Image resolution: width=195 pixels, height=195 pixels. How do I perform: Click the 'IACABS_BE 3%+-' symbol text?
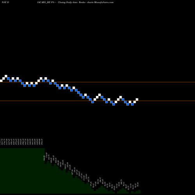point(47,2)
